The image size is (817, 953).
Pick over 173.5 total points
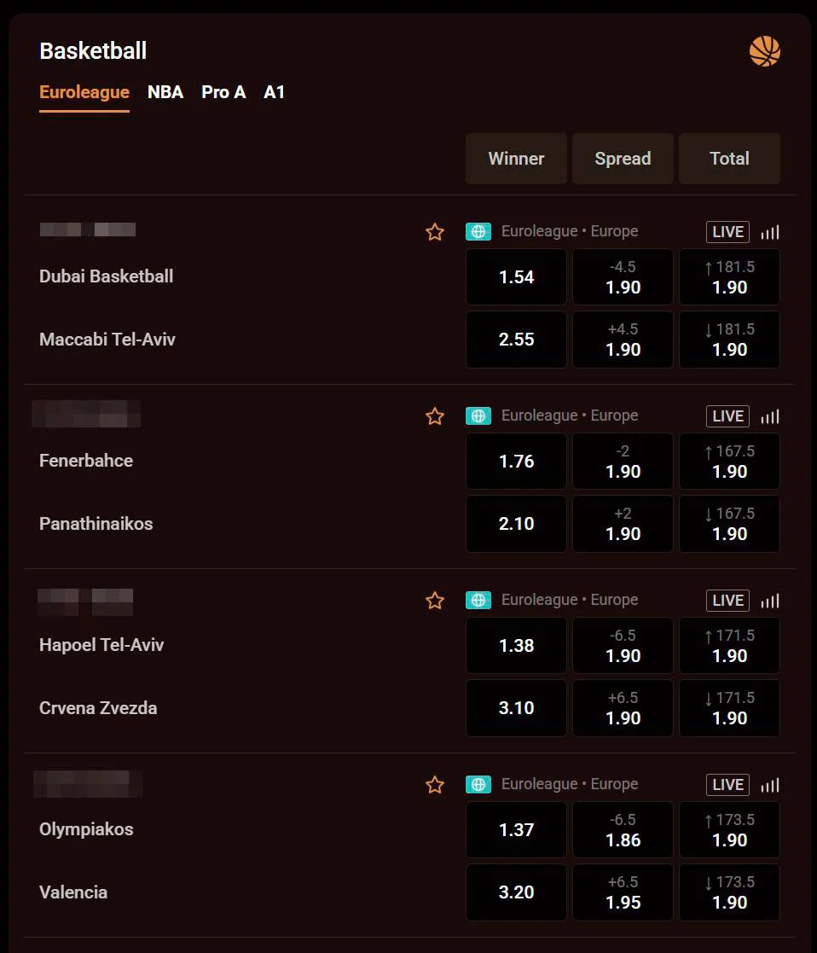click(x=729, y=829)
